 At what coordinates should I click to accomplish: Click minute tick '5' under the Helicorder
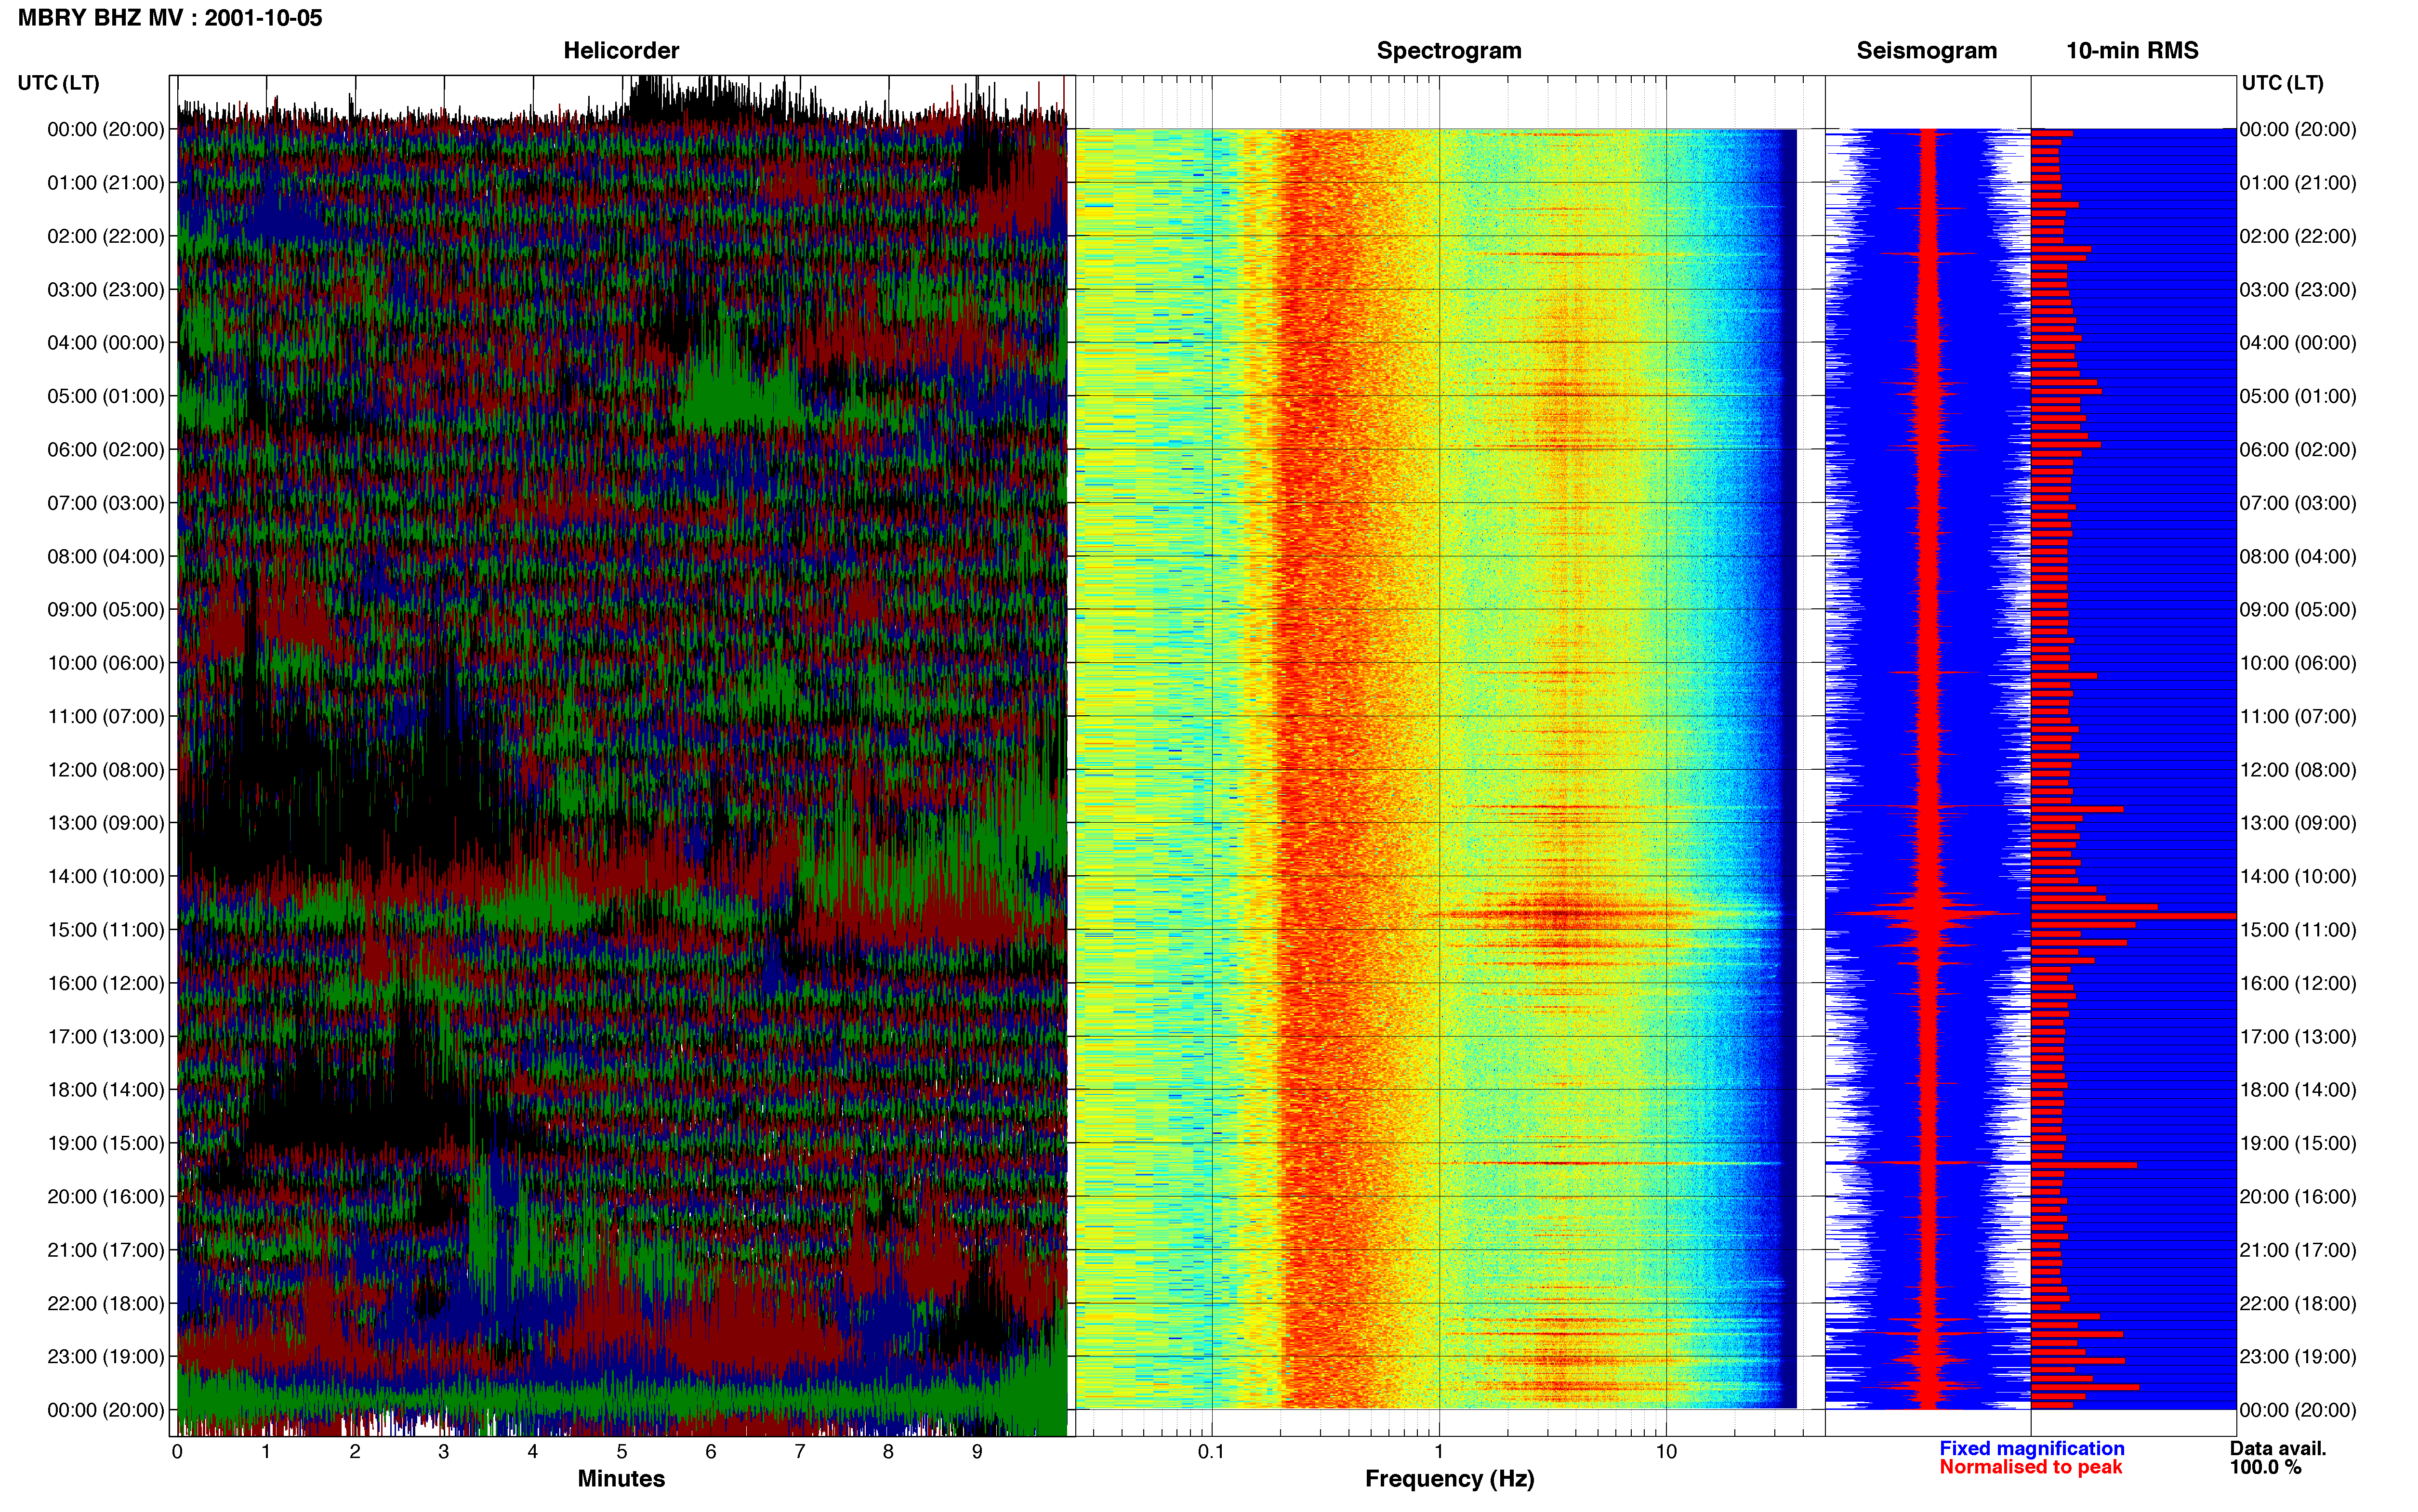pyautogui.click(x=622, y=1451)
